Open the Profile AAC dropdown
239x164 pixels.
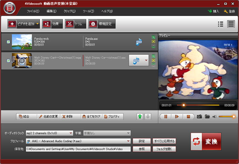78,141
